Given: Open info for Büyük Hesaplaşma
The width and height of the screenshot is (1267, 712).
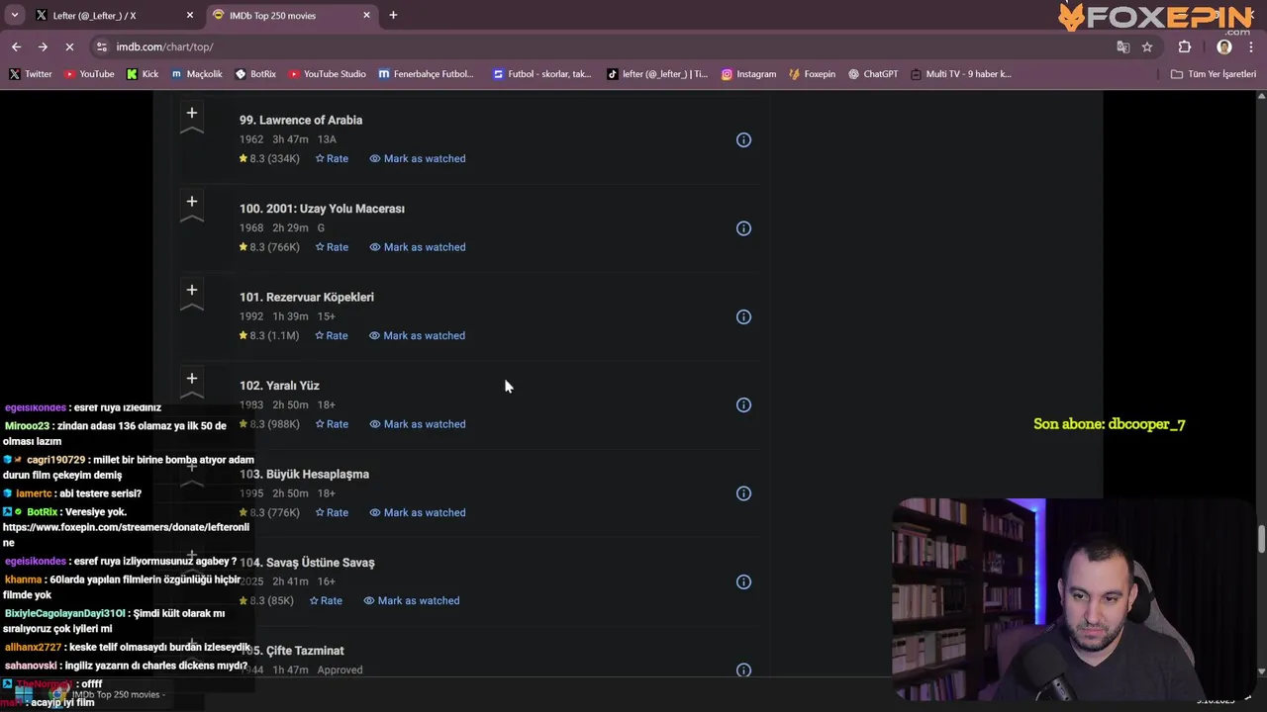Looking at the screenshot, I should 743,493.
